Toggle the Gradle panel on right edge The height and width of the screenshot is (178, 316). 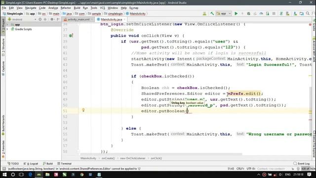[x=314, y=25]
